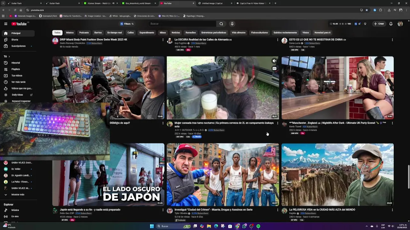Open WhatsApp from the taskbar

(x=244, y=226)
